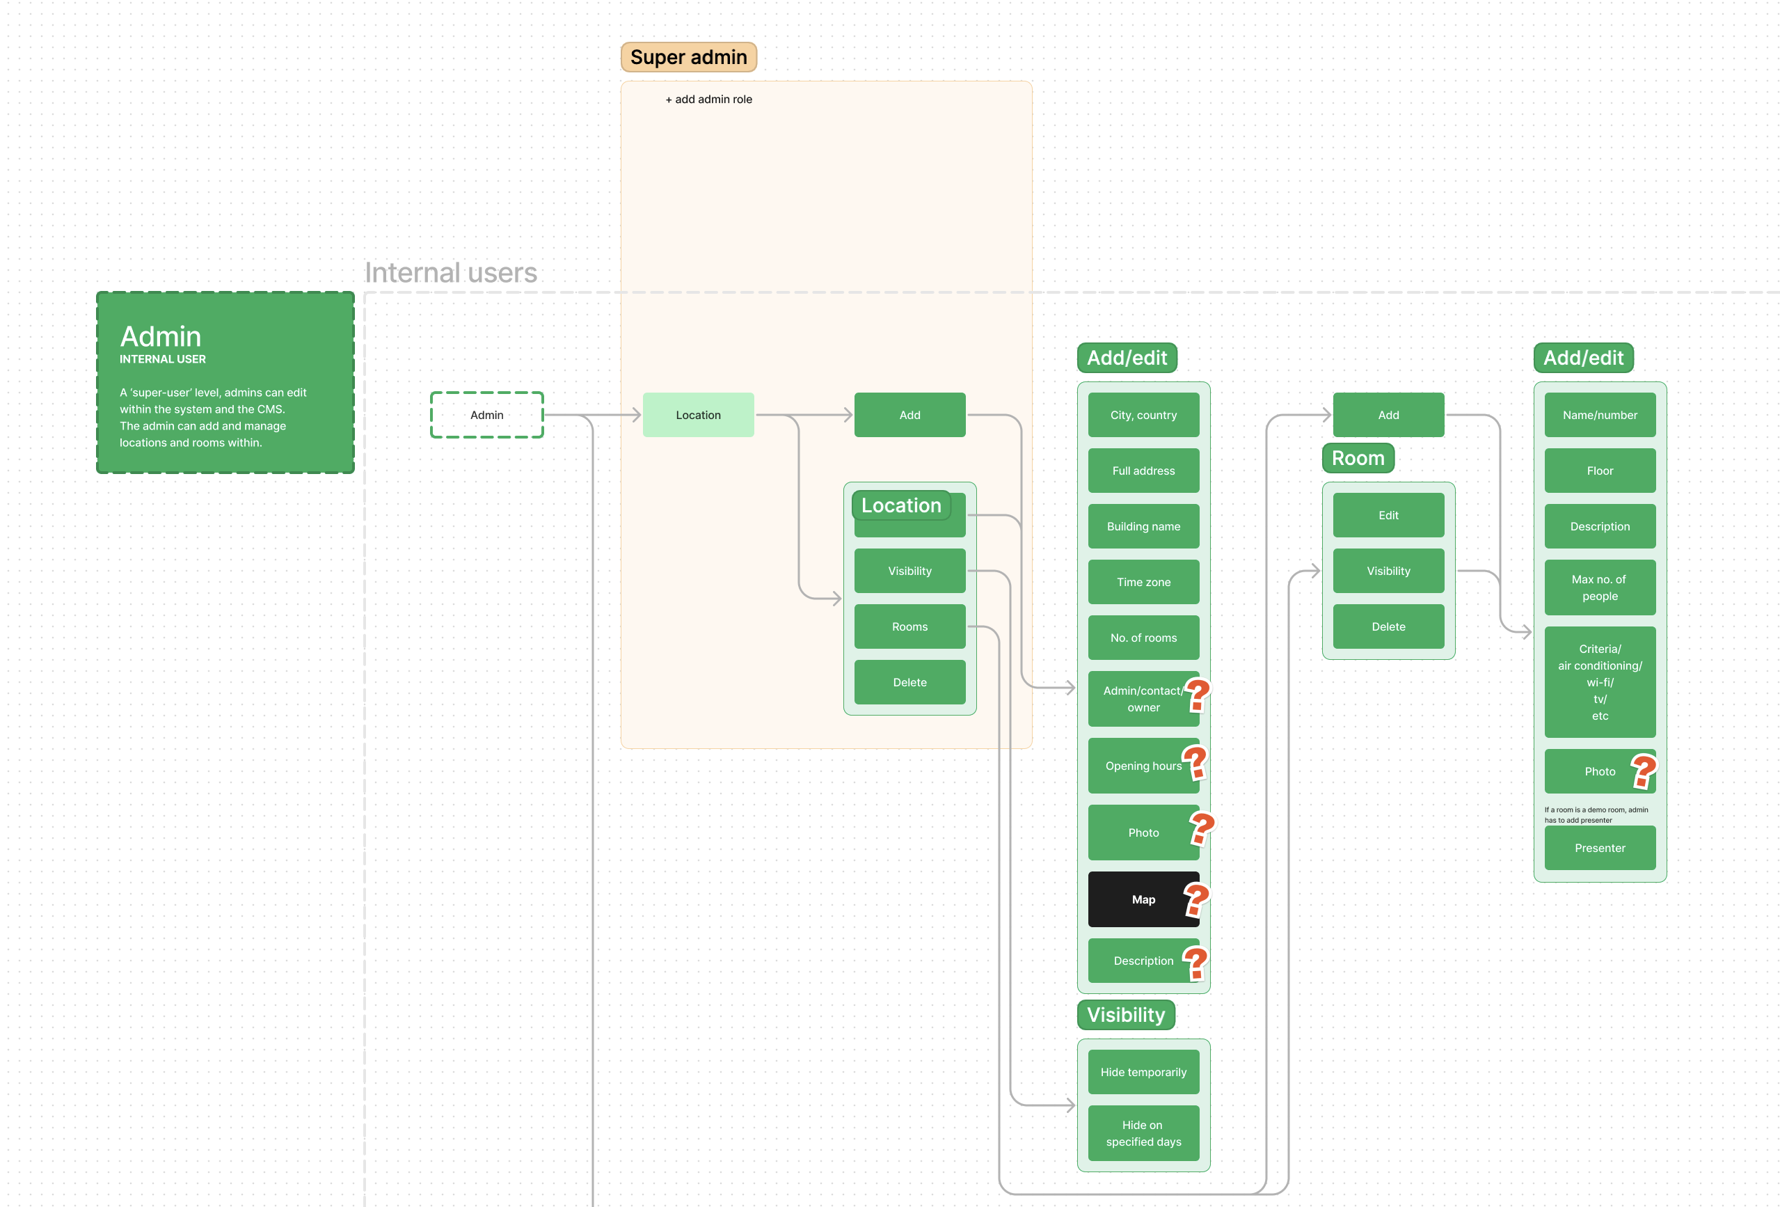
Task: Select the Internal users section title
Action: pyautogui.click(x=450, y=273)
